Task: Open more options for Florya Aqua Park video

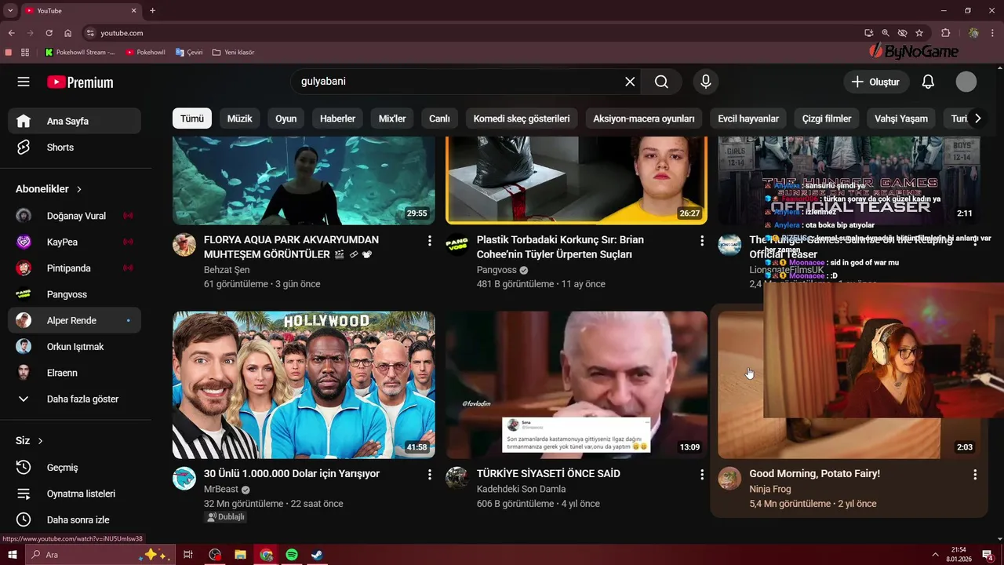Action: [x=429, y=241]
